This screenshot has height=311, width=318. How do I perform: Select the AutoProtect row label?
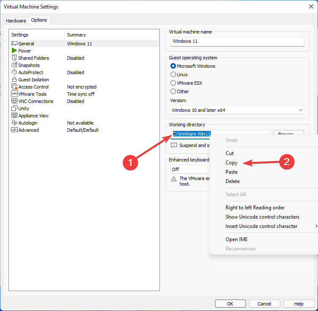coord(31,72)
